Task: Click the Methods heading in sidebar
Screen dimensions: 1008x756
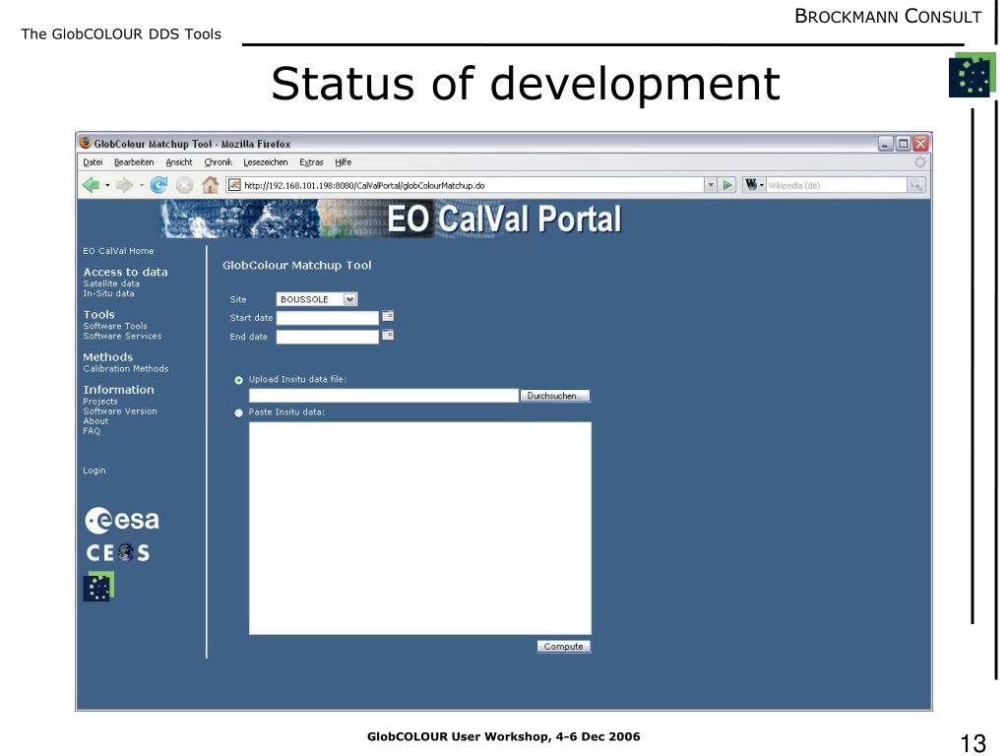Action: pyautogui.click(x=108, y=356)
